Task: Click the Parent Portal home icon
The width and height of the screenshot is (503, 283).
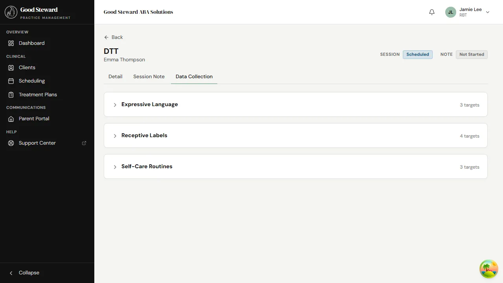Action: (11, 119)
